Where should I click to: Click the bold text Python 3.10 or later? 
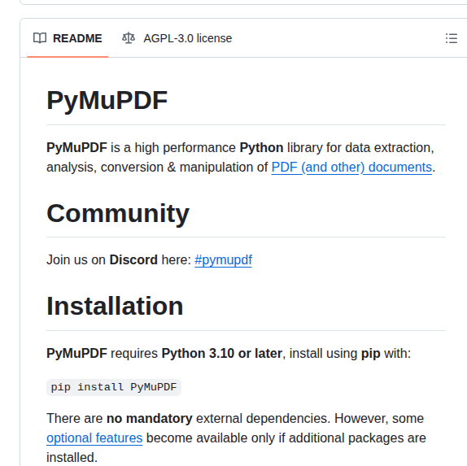click(x=222, y=354)
